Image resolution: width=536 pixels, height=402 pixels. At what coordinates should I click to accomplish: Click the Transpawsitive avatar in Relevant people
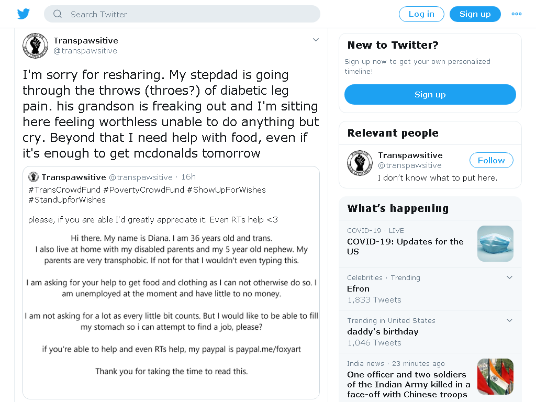coord(360,163)
